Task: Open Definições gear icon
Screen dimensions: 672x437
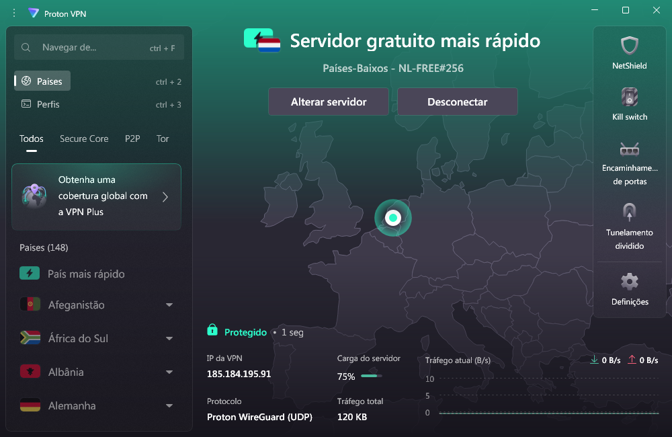Action: (629, 281)
